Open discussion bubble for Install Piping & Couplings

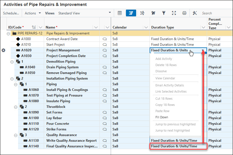coord(104,90)
